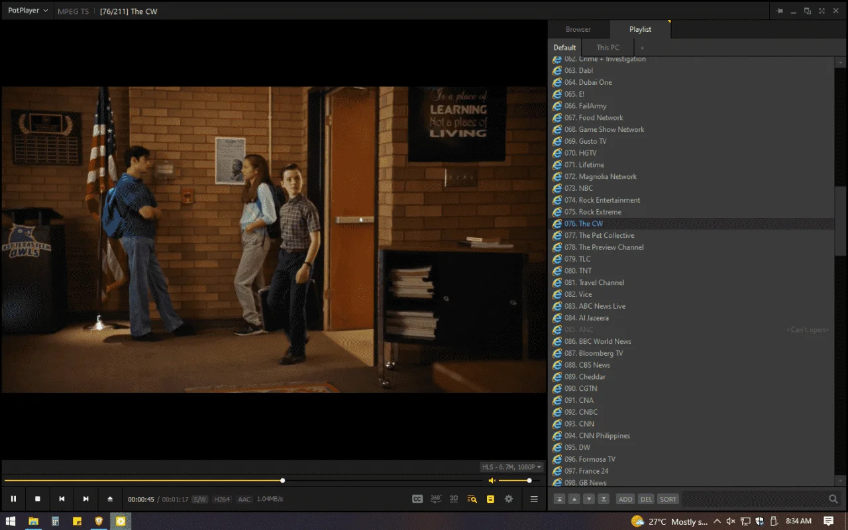Open the Windows notification center
The image size is (848, 530).
828,521
